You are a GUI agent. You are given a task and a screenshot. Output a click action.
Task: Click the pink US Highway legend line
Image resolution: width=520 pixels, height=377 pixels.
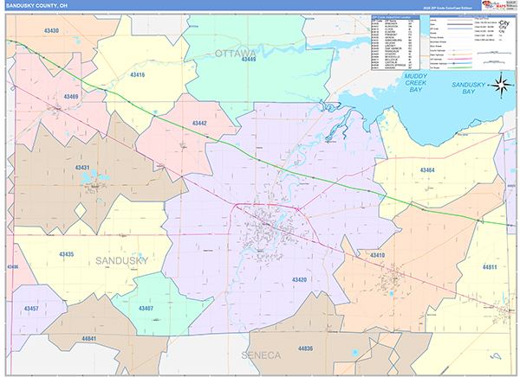[x=459, y=59]
